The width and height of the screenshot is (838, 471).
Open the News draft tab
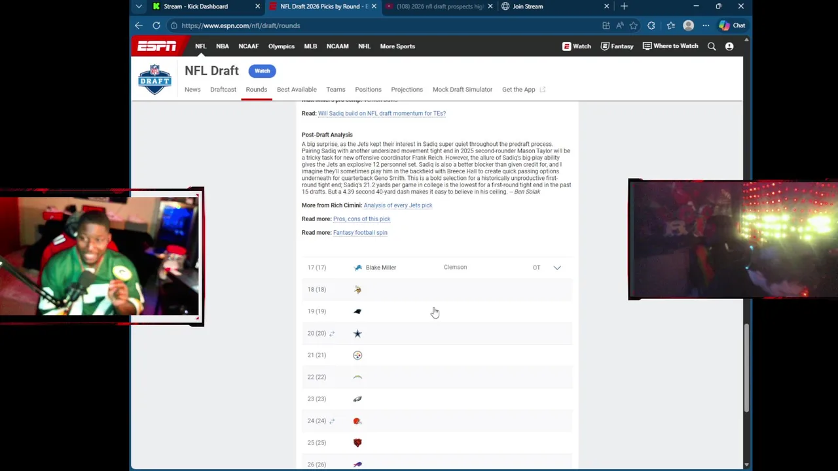click(x=192, y=90)
